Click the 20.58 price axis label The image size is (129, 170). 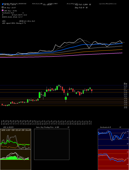(x=125, y=95)
